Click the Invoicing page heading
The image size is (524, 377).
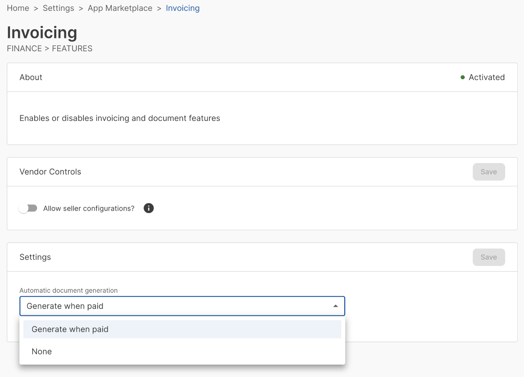tap(42, 33)
